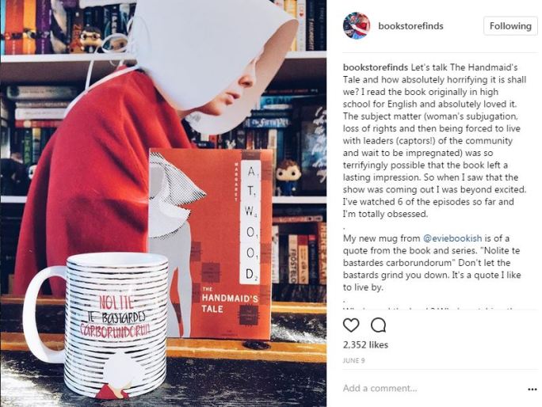Open comments via speech bubble icon
Viewport: 542px width, 407px height.
tap(378, 325)
